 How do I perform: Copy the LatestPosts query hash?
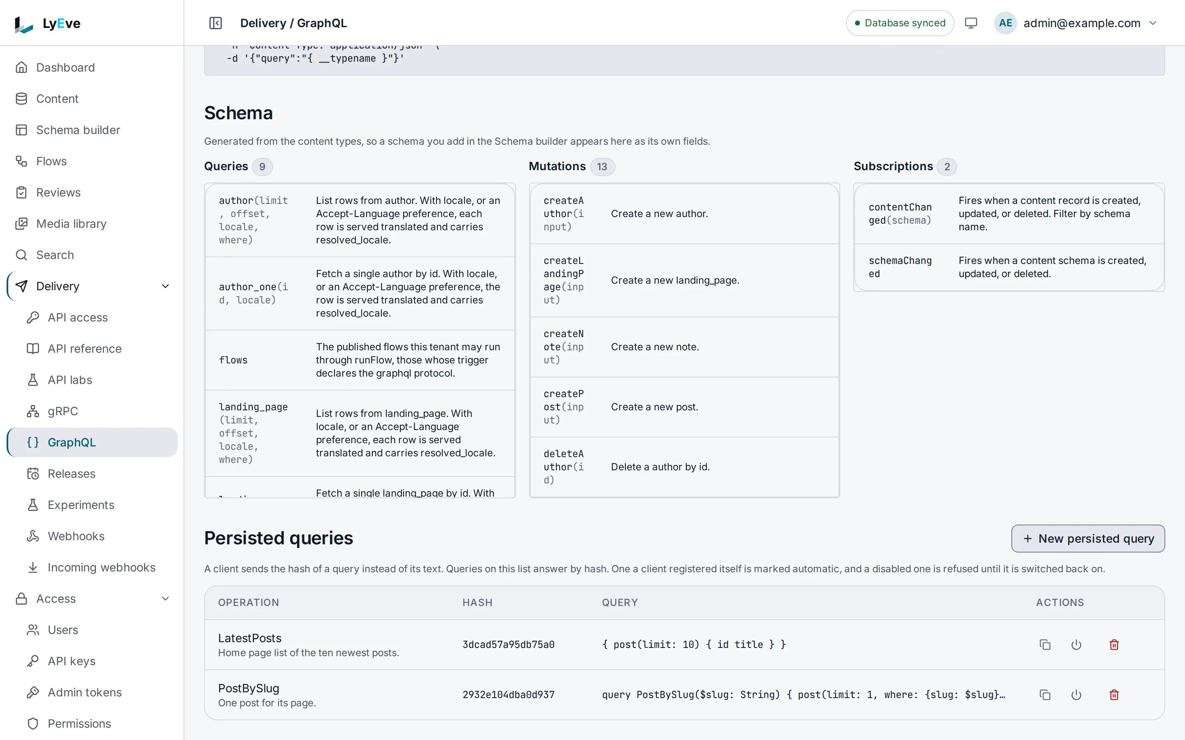click(1044, 645)
